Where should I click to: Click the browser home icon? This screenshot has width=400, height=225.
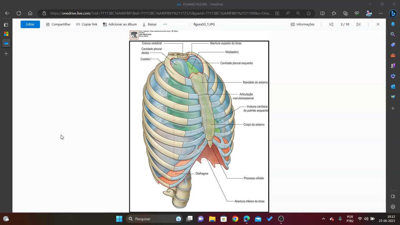(x=30, y=13)
